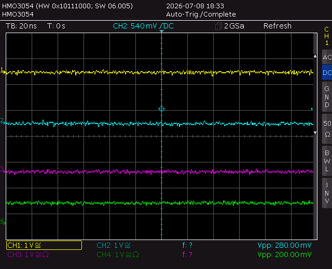Set channel coupling to GND
Screen dimensions: 332x269
coord(327,97)
